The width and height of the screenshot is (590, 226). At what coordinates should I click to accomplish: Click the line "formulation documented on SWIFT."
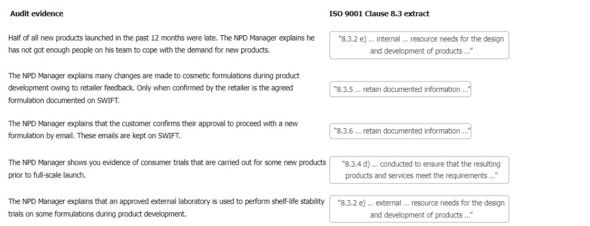coord(64,100)
